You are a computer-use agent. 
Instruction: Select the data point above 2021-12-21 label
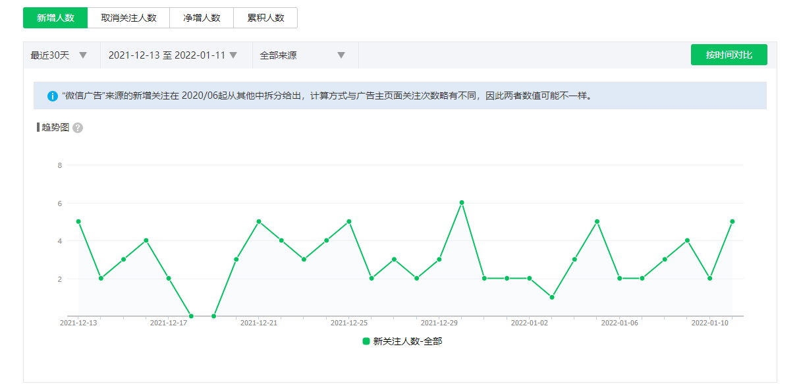point(259,221)
